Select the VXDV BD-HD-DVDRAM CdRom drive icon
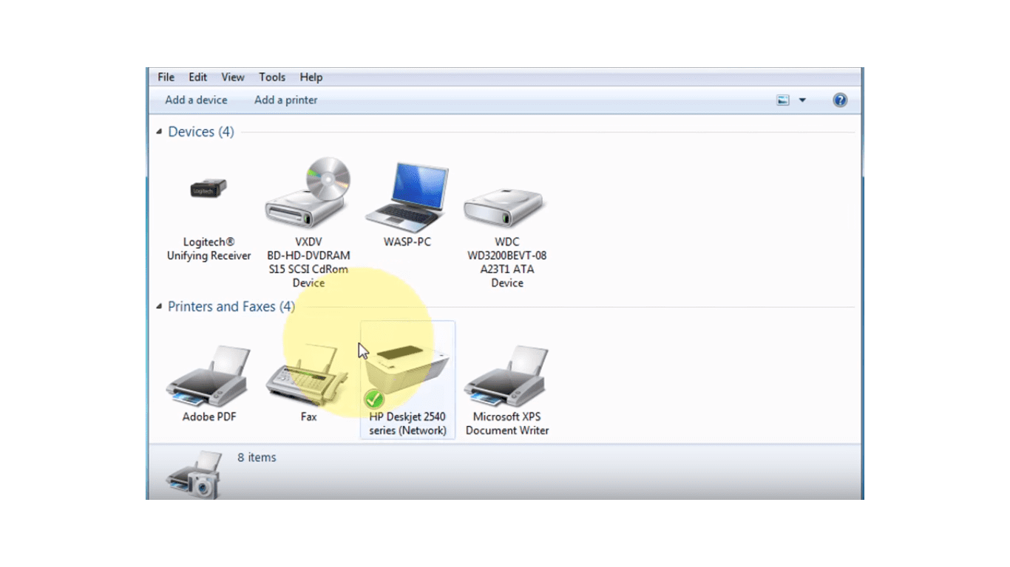The image size is (1010, 567). 308,194
